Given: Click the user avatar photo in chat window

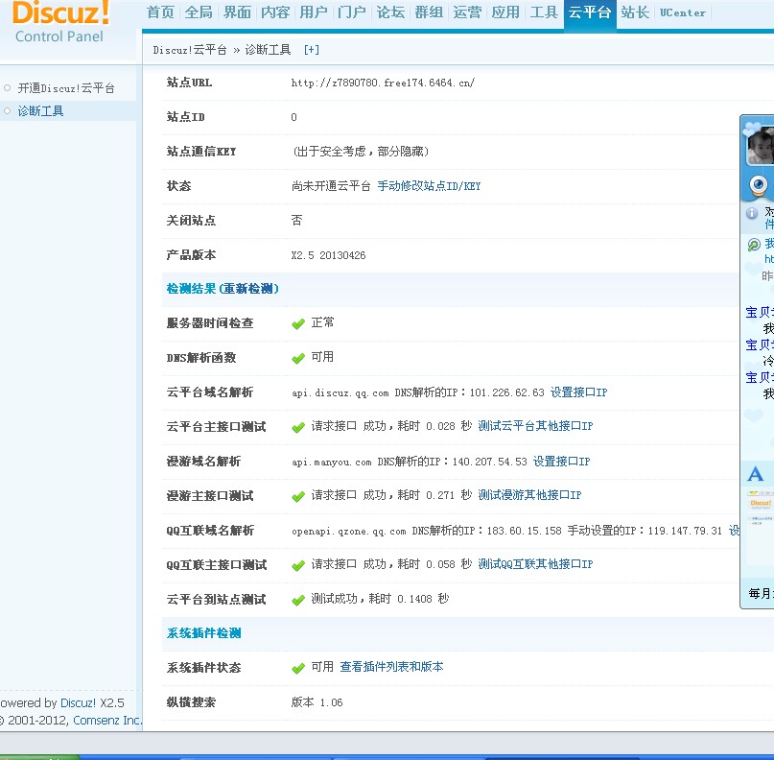Looking at the screenshot, I should (761, 146).
